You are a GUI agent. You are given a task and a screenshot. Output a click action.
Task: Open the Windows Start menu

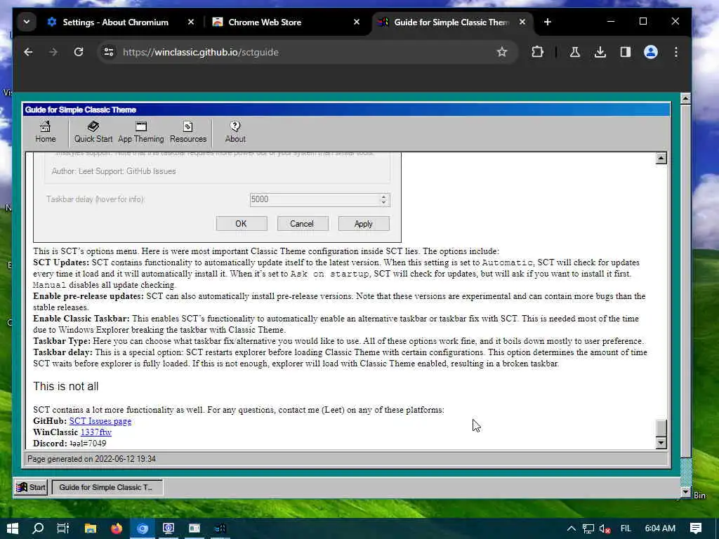tap(13, 528)
